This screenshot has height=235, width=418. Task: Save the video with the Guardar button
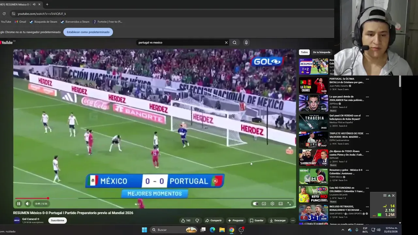pos(257,221)
